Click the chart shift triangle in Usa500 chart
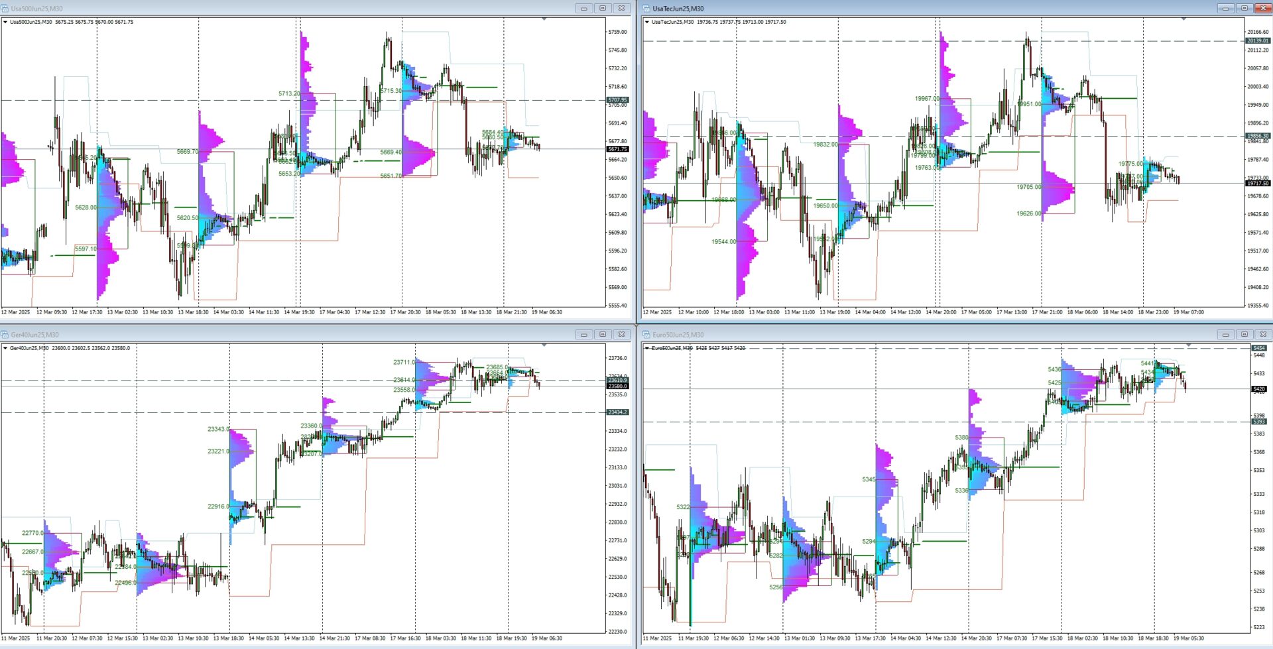The height and width of the screenshot is (649, 1273). (x=544, y=19)
